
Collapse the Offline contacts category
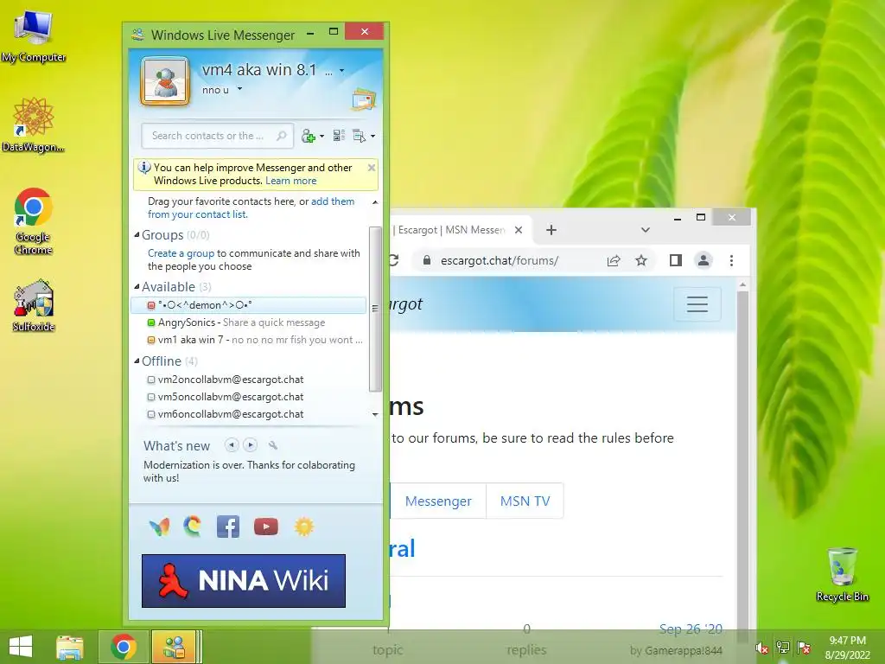pos(137,361)
